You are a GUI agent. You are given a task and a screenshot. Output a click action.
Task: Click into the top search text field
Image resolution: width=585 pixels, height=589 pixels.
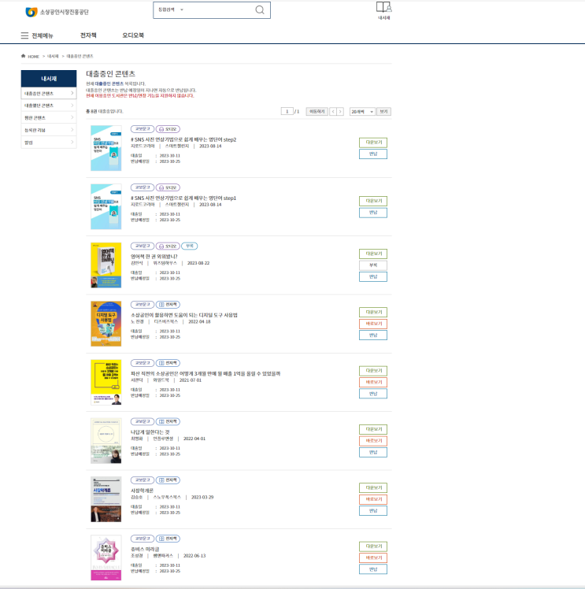pos(218,10)
